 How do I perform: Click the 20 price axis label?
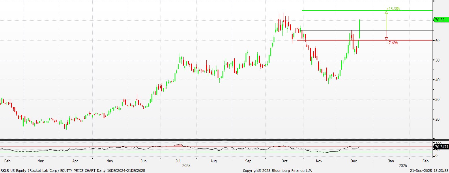[x=437, y=119]
